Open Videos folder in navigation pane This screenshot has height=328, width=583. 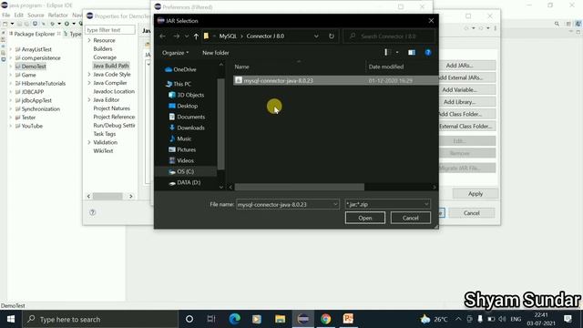coord(181,160)
